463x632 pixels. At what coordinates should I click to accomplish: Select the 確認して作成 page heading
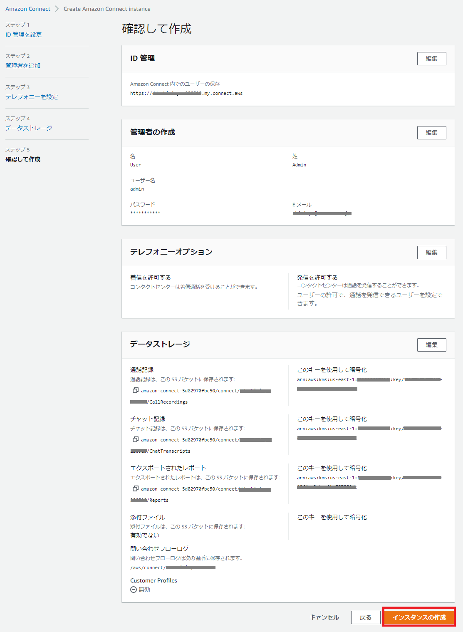click(x=157, y=29)
